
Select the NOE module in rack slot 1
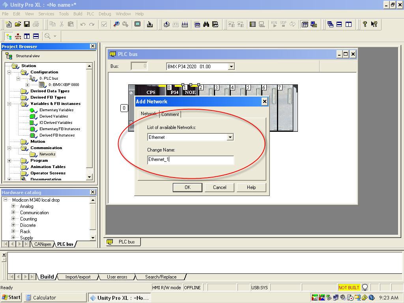coord(190,91)
